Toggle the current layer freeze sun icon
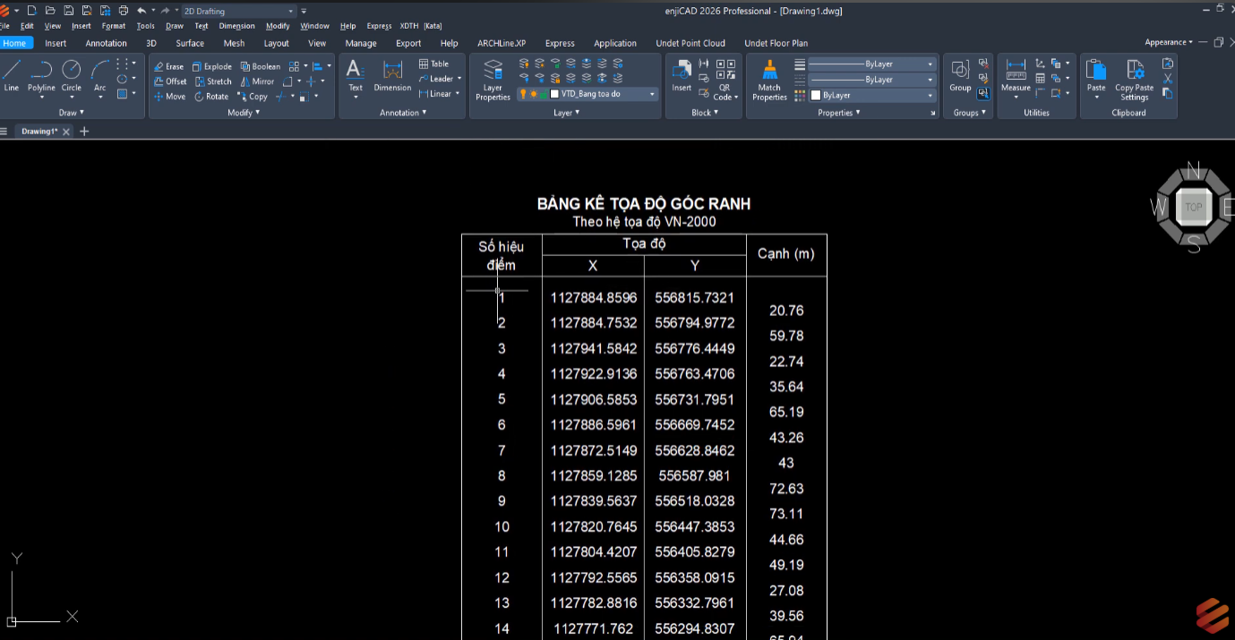This screenshot has width=1235, height=640. (533, 94)
